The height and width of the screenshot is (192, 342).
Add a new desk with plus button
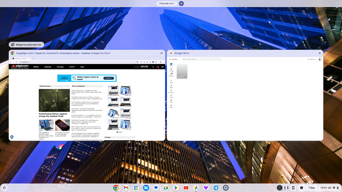pyautogui.click(x=181, y=4)
